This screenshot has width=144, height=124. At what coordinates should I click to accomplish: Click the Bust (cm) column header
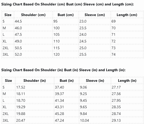66,15
